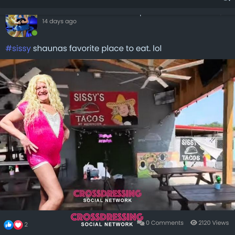The width and height of the screenshot is (235, 235).
Task: Open the comments speech bubble icon
Action: click(x=141, y=223)
